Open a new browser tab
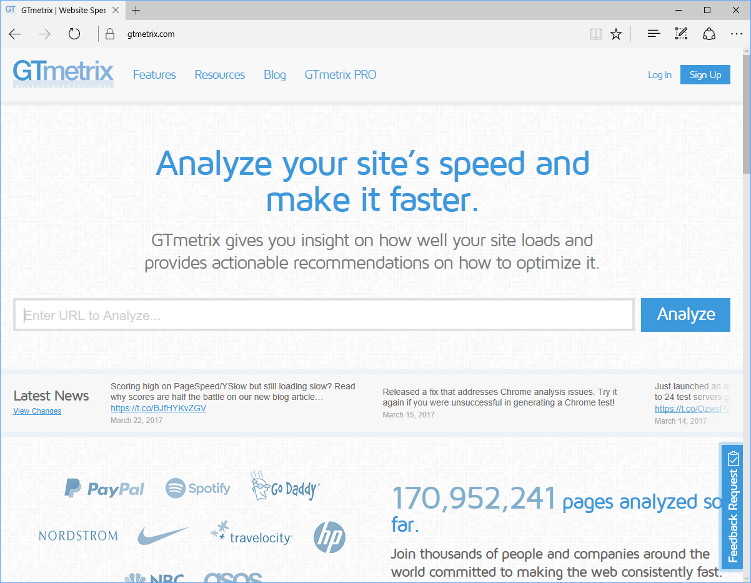This screenshot has height=583, width=751. (x=136, y=10)
